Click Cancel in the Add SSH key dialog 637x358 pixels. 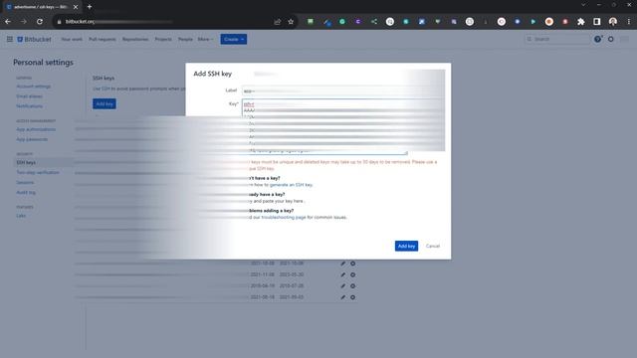(433, 246)
